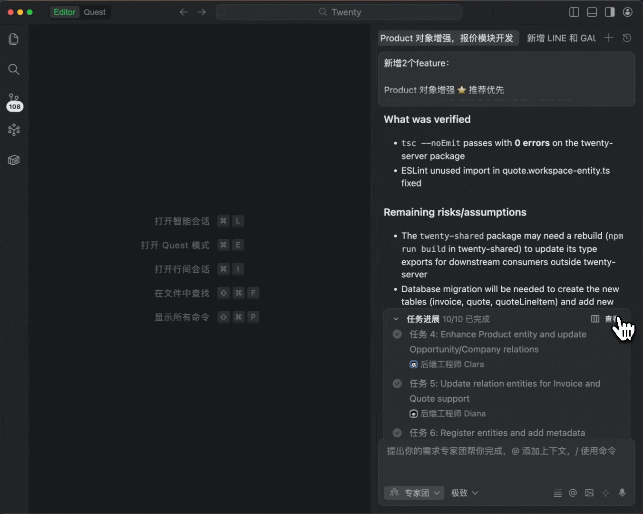Image resolution: width=643 pixels, height=514 pixels.
Task: Attach an image via picture icon
Action: coord(589,493)
